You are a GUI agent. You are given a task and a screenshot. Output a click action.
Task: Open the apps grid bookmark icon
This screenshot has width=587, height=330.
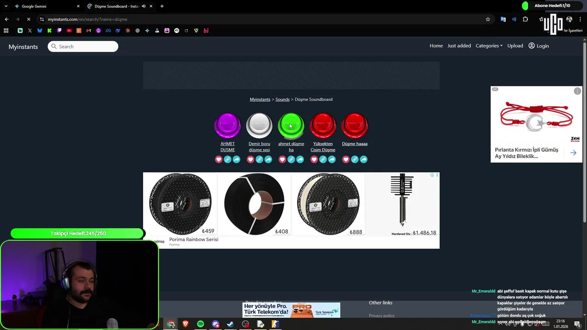point(6,31)
